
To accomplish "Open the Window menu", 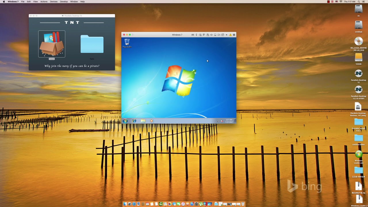I will pyautogui.click(x=74, y=2).
